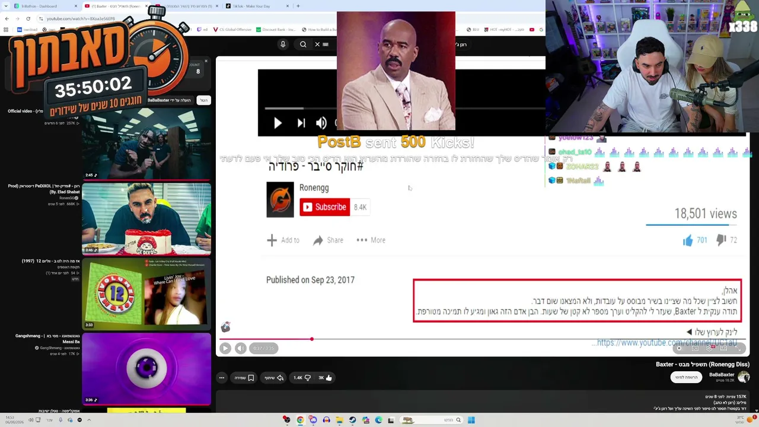
Task: Open the Volume 12 hits video thumbnail
Action: [146, 294]
